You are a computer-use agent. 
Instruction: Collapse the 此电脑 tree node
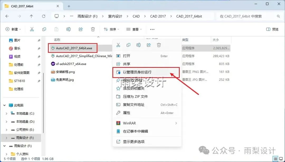click(4, 105)
